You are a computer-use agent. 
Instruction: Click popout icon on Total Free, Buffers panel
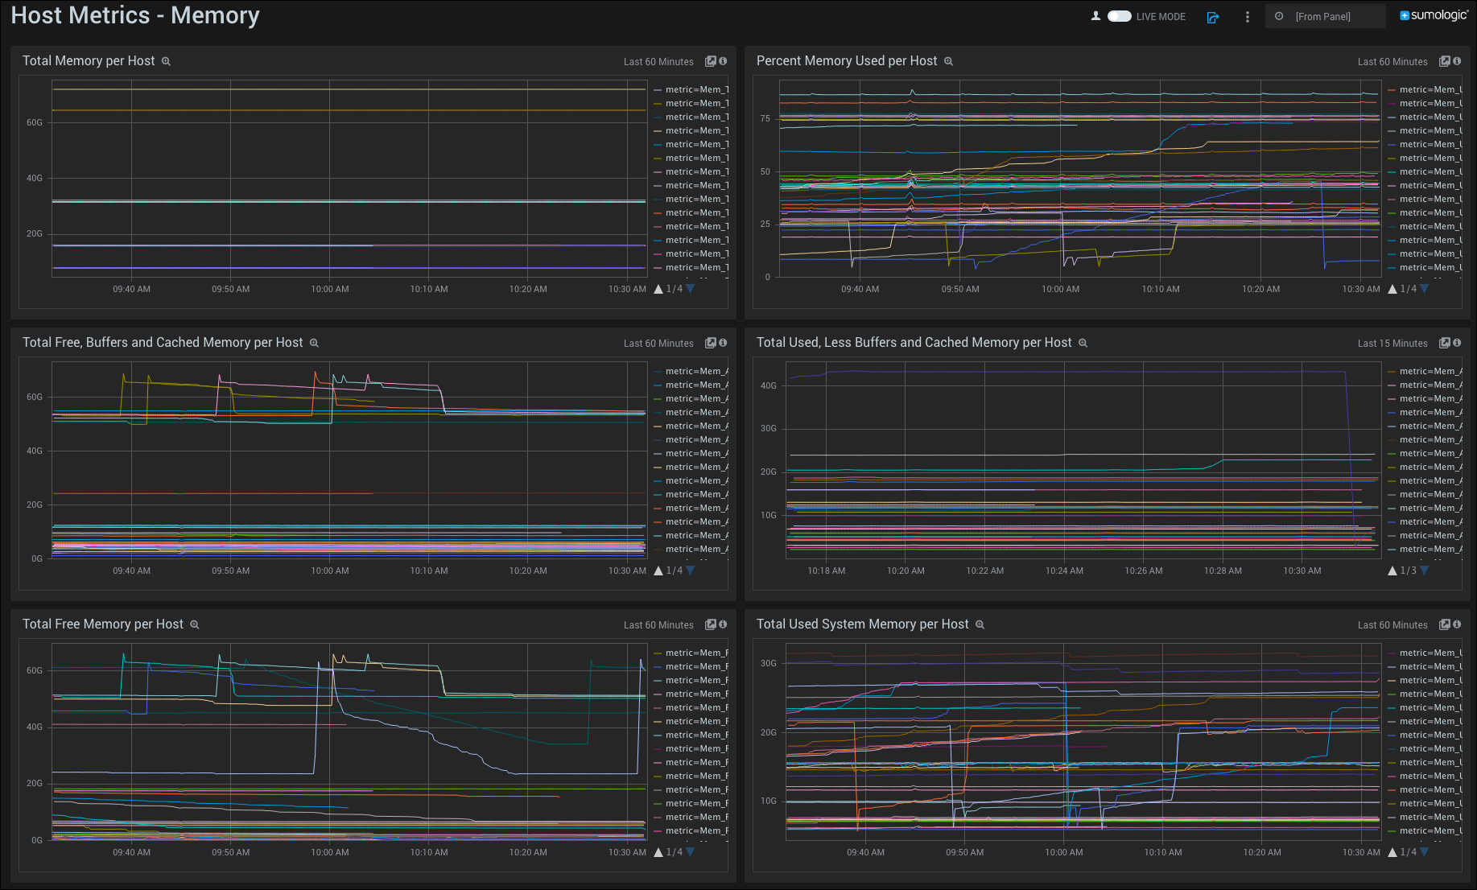tap(709, 342)
